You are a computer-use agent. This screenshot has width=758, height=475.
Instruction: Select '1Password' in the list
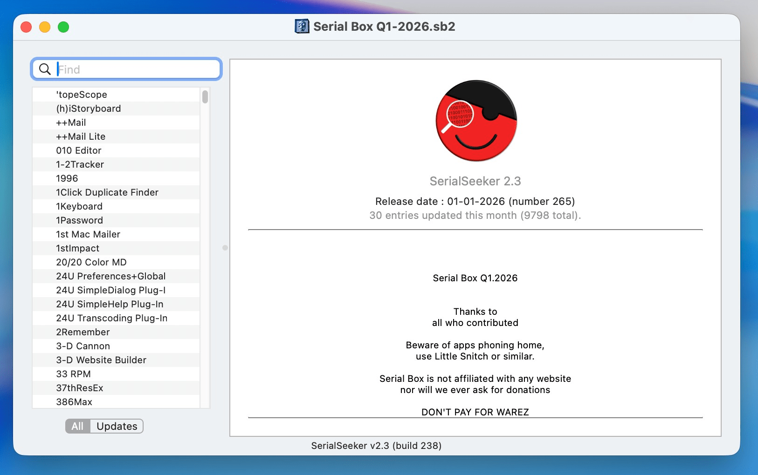(x=80, y=220)
